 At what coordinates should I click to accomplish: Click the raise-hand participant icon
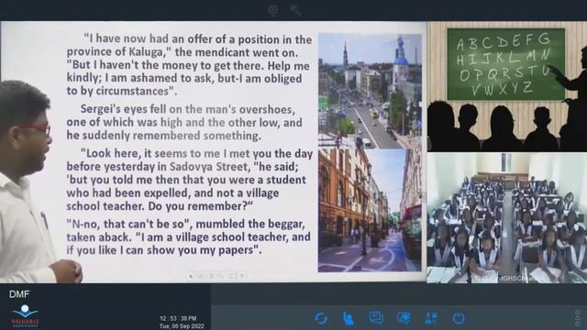tap(349, 318)
